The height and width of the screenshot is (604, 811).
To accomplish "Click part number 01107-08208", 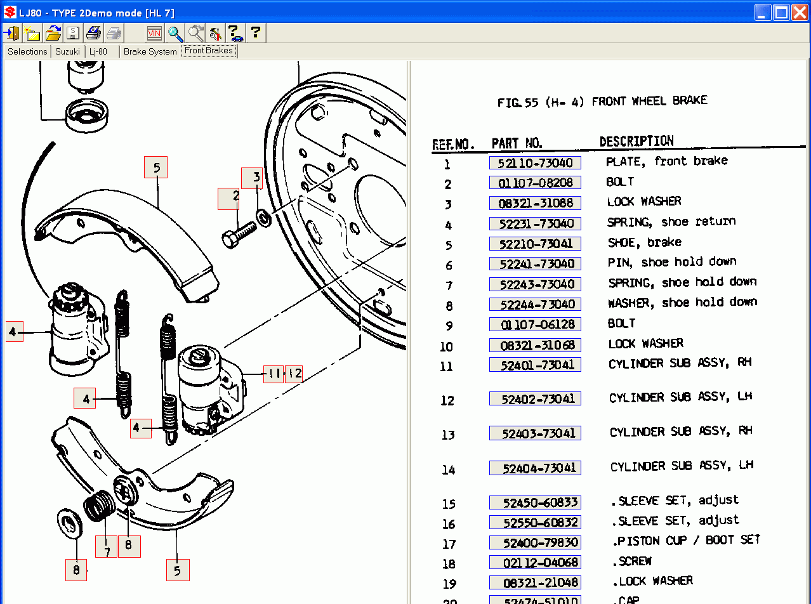I will (535, 183).
